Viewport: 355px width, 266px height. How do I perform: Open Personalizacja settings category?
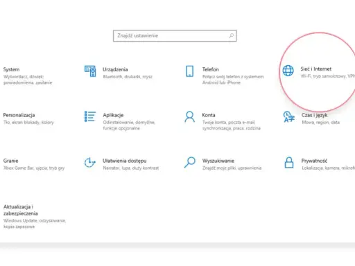(x=19, y=115)
